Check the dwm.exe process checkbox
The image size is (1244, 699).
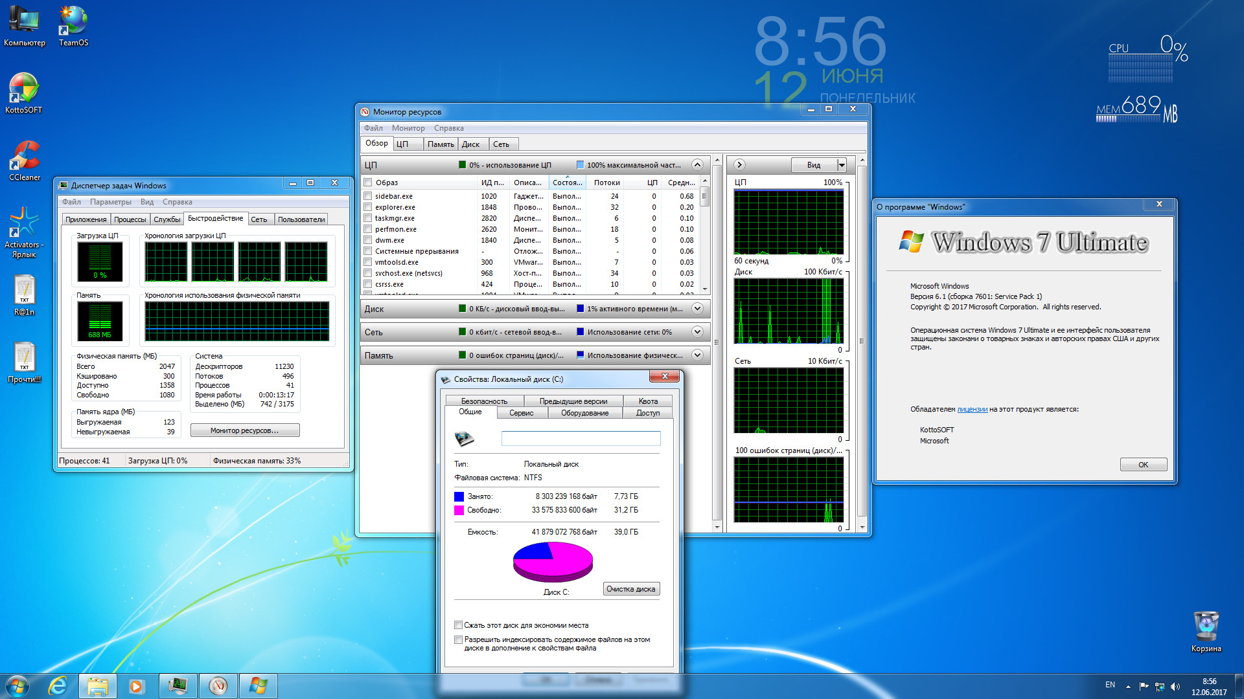coord(367,240)
